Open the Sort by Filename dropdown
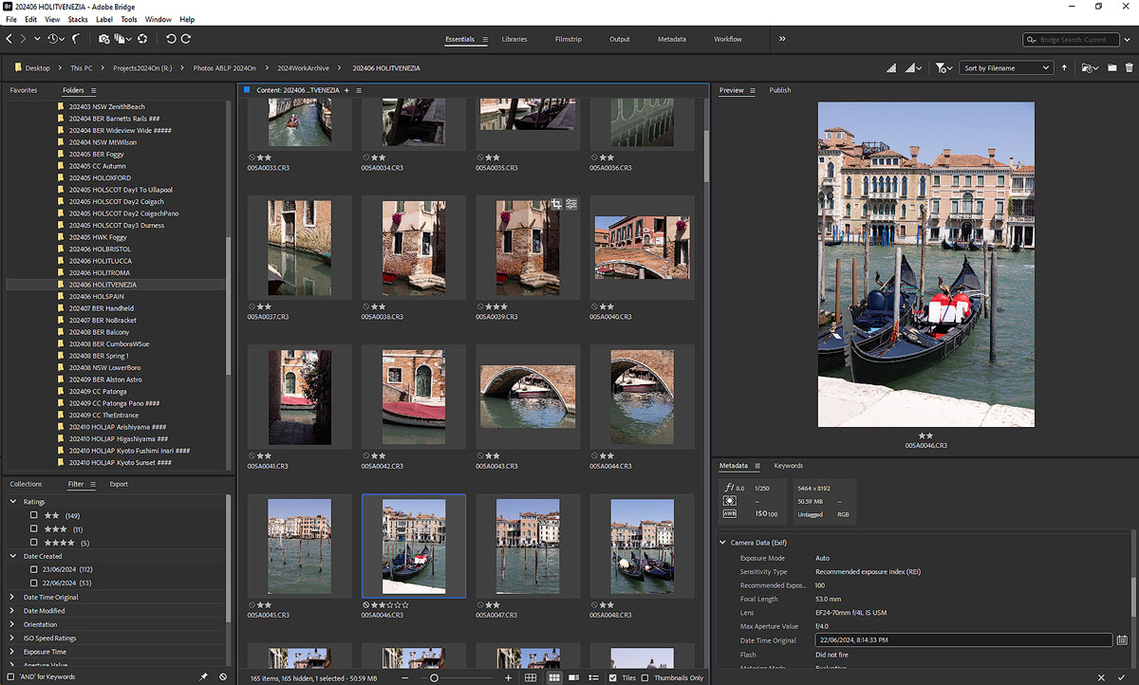 pos(1006,68)
